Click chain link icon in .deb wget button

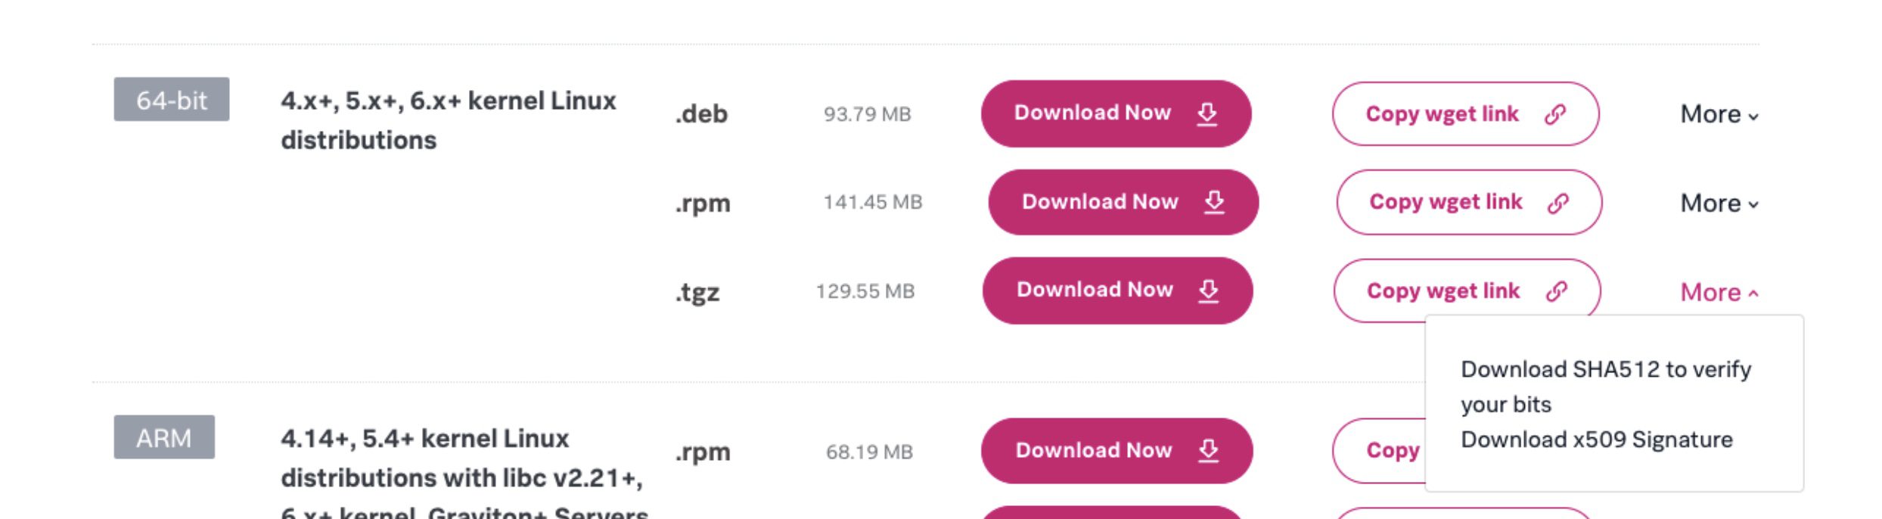1555,114
